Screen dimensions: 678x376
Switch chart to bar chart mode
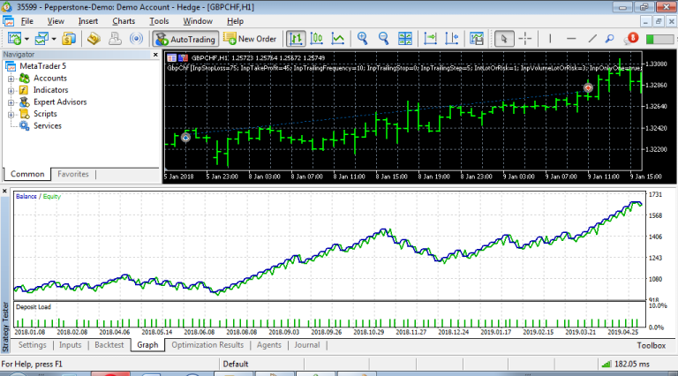point(296,39)
